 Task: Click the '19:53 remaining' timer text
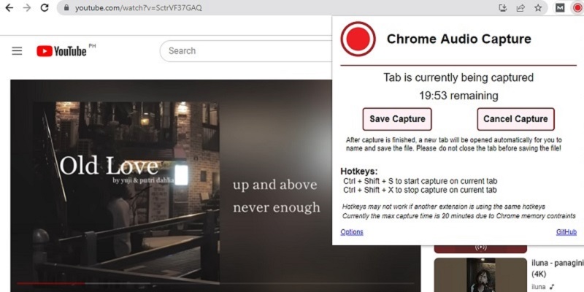(x=458, y=96)
